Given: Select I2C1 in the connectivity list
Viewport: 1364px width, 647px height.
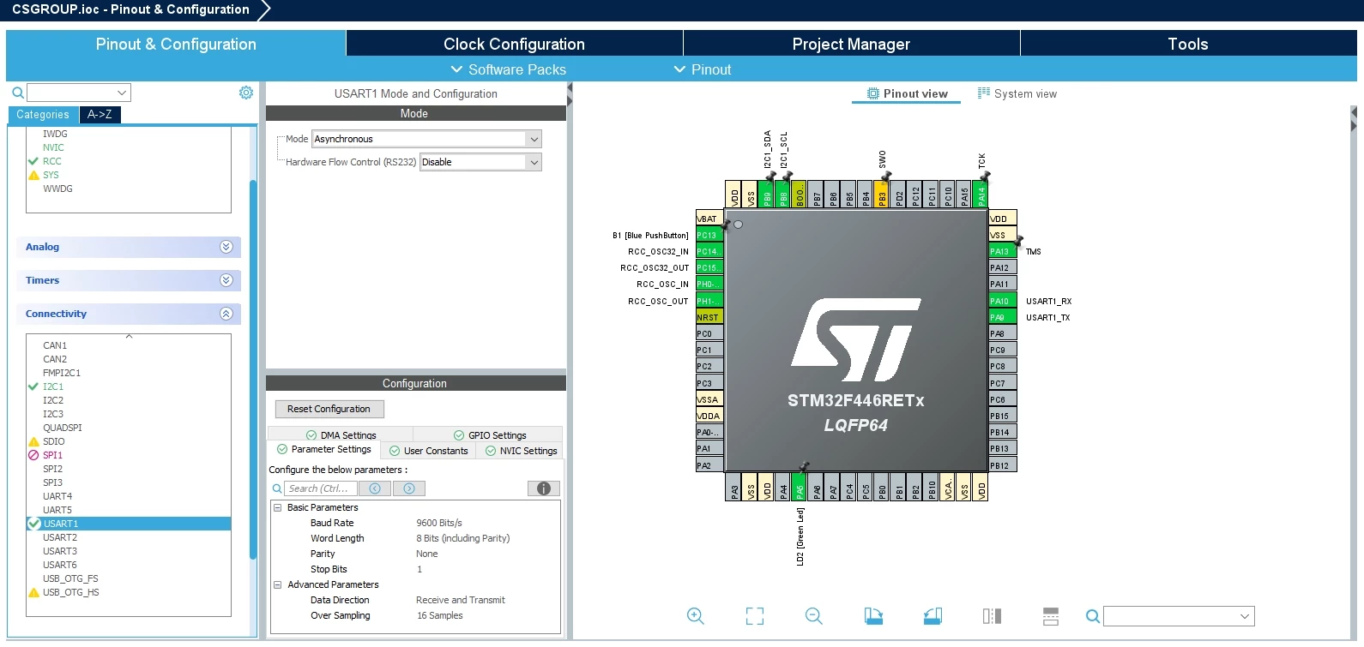Looking at the screenshot, I should point(53,386).
